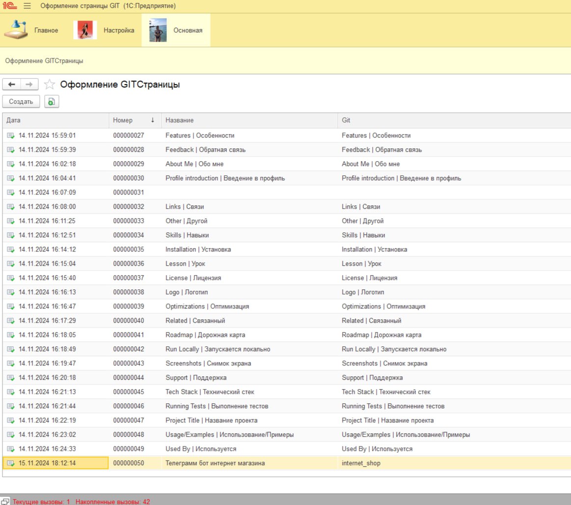Screen dimensions: 571x505
Task: Click the back navigation arrow
Action: [12, 84]
